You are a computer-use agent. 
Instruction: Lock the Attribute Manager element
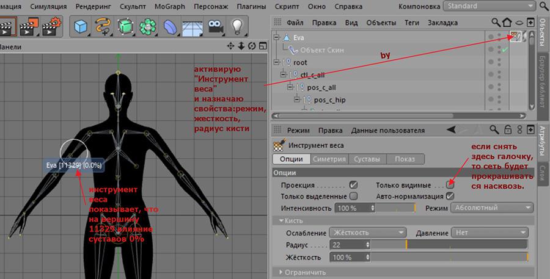(x=508, y=130)
